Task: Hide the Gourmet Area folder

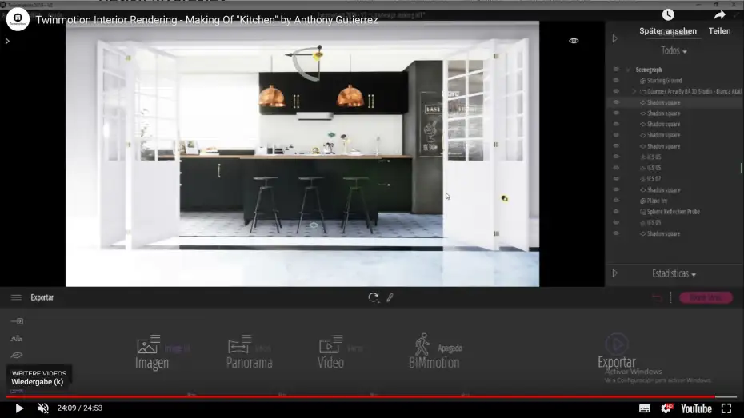Action: click(616, 91)
